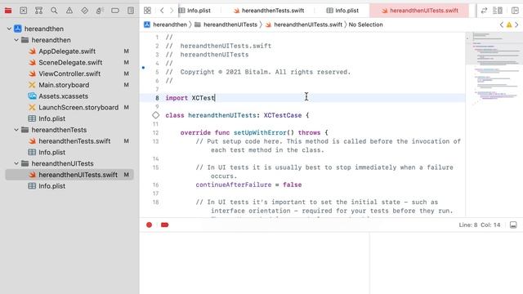Open Assets.xcassets catalog

point(64,96)
